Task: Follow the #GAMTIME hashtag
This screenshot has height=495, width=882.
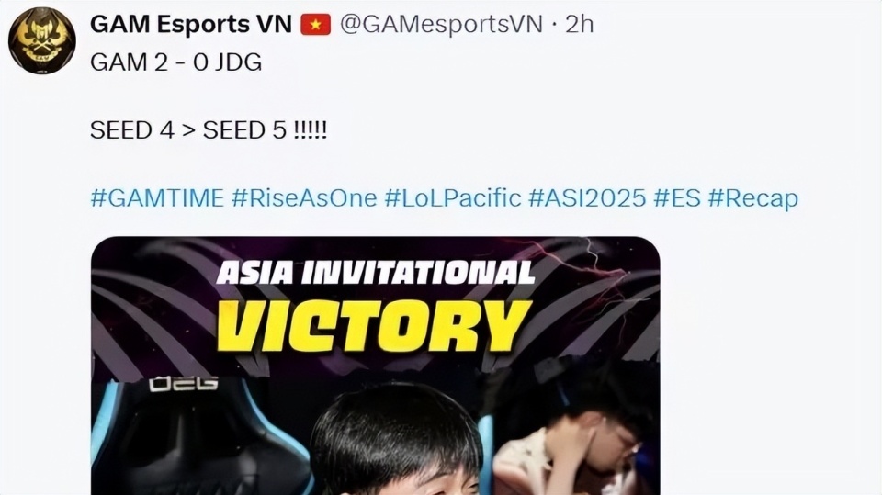Action: [x=157, y=198]
